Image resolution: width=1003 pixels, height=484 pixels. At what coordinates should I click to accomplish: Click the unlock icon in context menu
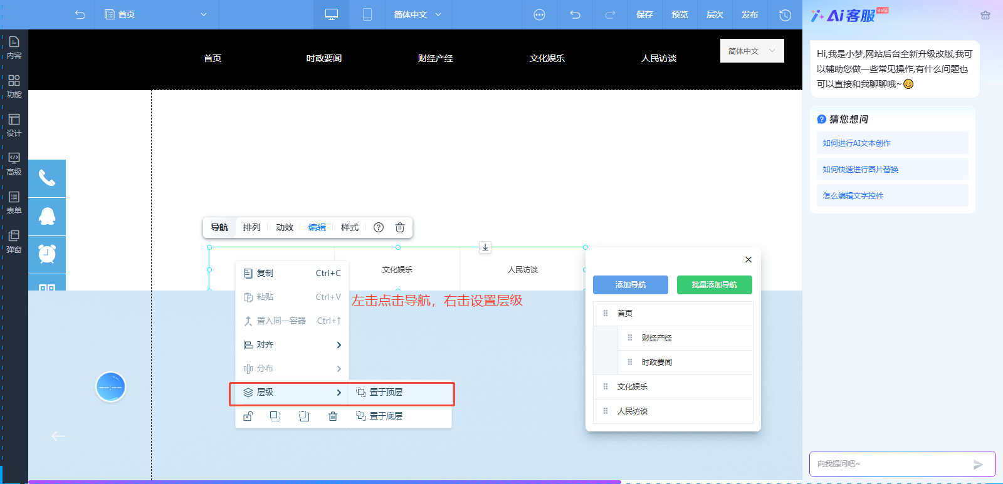pos(248,416)
